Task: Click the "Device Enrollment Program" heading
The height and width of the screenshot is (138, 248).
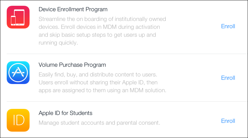Action: pyautogui.click(x=73, y=9)
